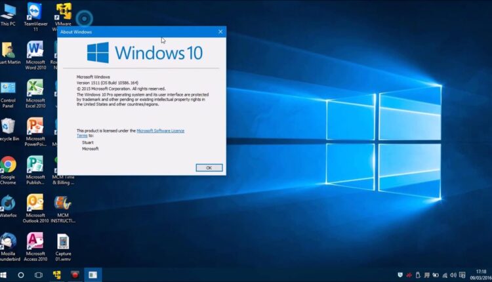Viewport: 492px width, 282px height.
Task: Select the Control Panel desktop icon
Action: [8, 89]
